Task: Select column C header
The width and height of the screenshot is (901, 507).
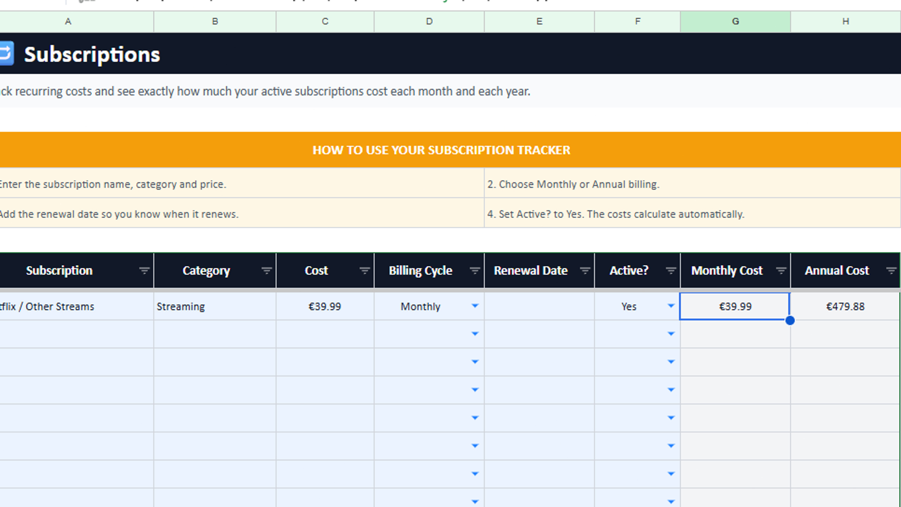Action: tap(325, 21)
